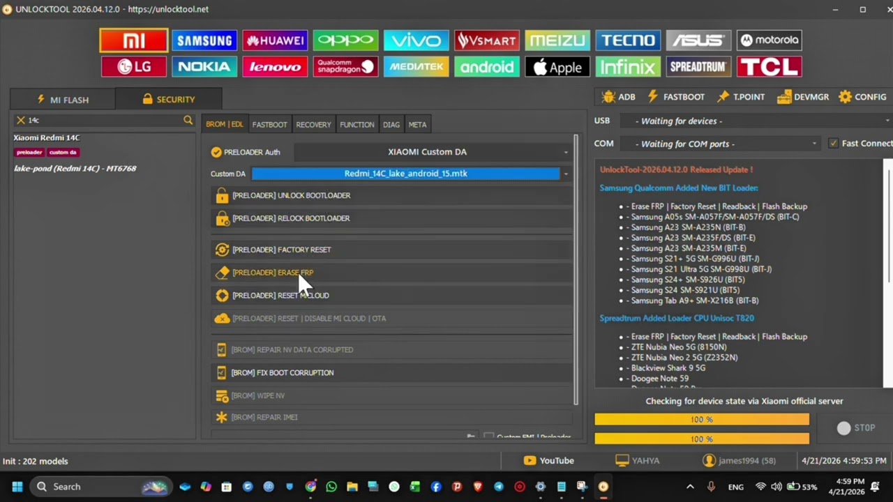This screenshot has width=893, height=502.
Task: Open the COM ports dropdown
Action: [719, 144]
